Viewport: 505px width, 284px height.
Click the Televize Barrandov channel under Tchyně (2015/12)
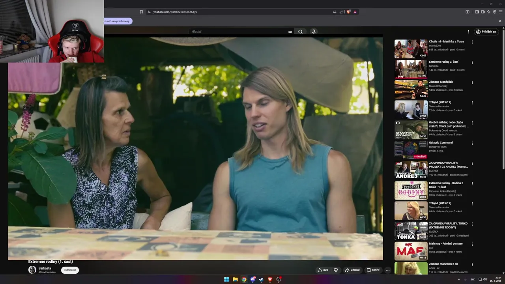[439, 207]
